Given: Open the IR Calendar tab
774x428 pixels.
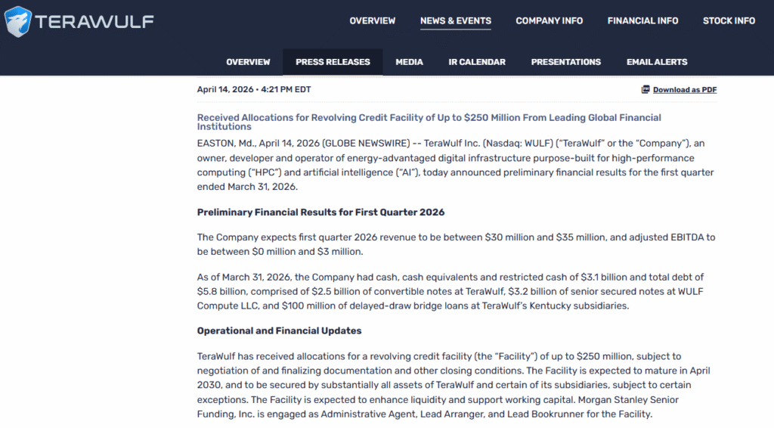Looking at the screenshot, I should pyautogui.click(x=477, y=62).
